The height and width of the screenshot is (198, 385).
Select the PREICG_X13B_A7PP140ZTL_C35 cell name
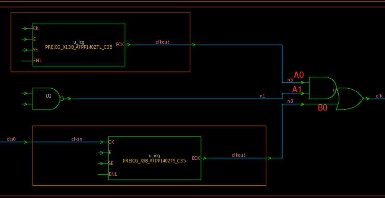79,47
